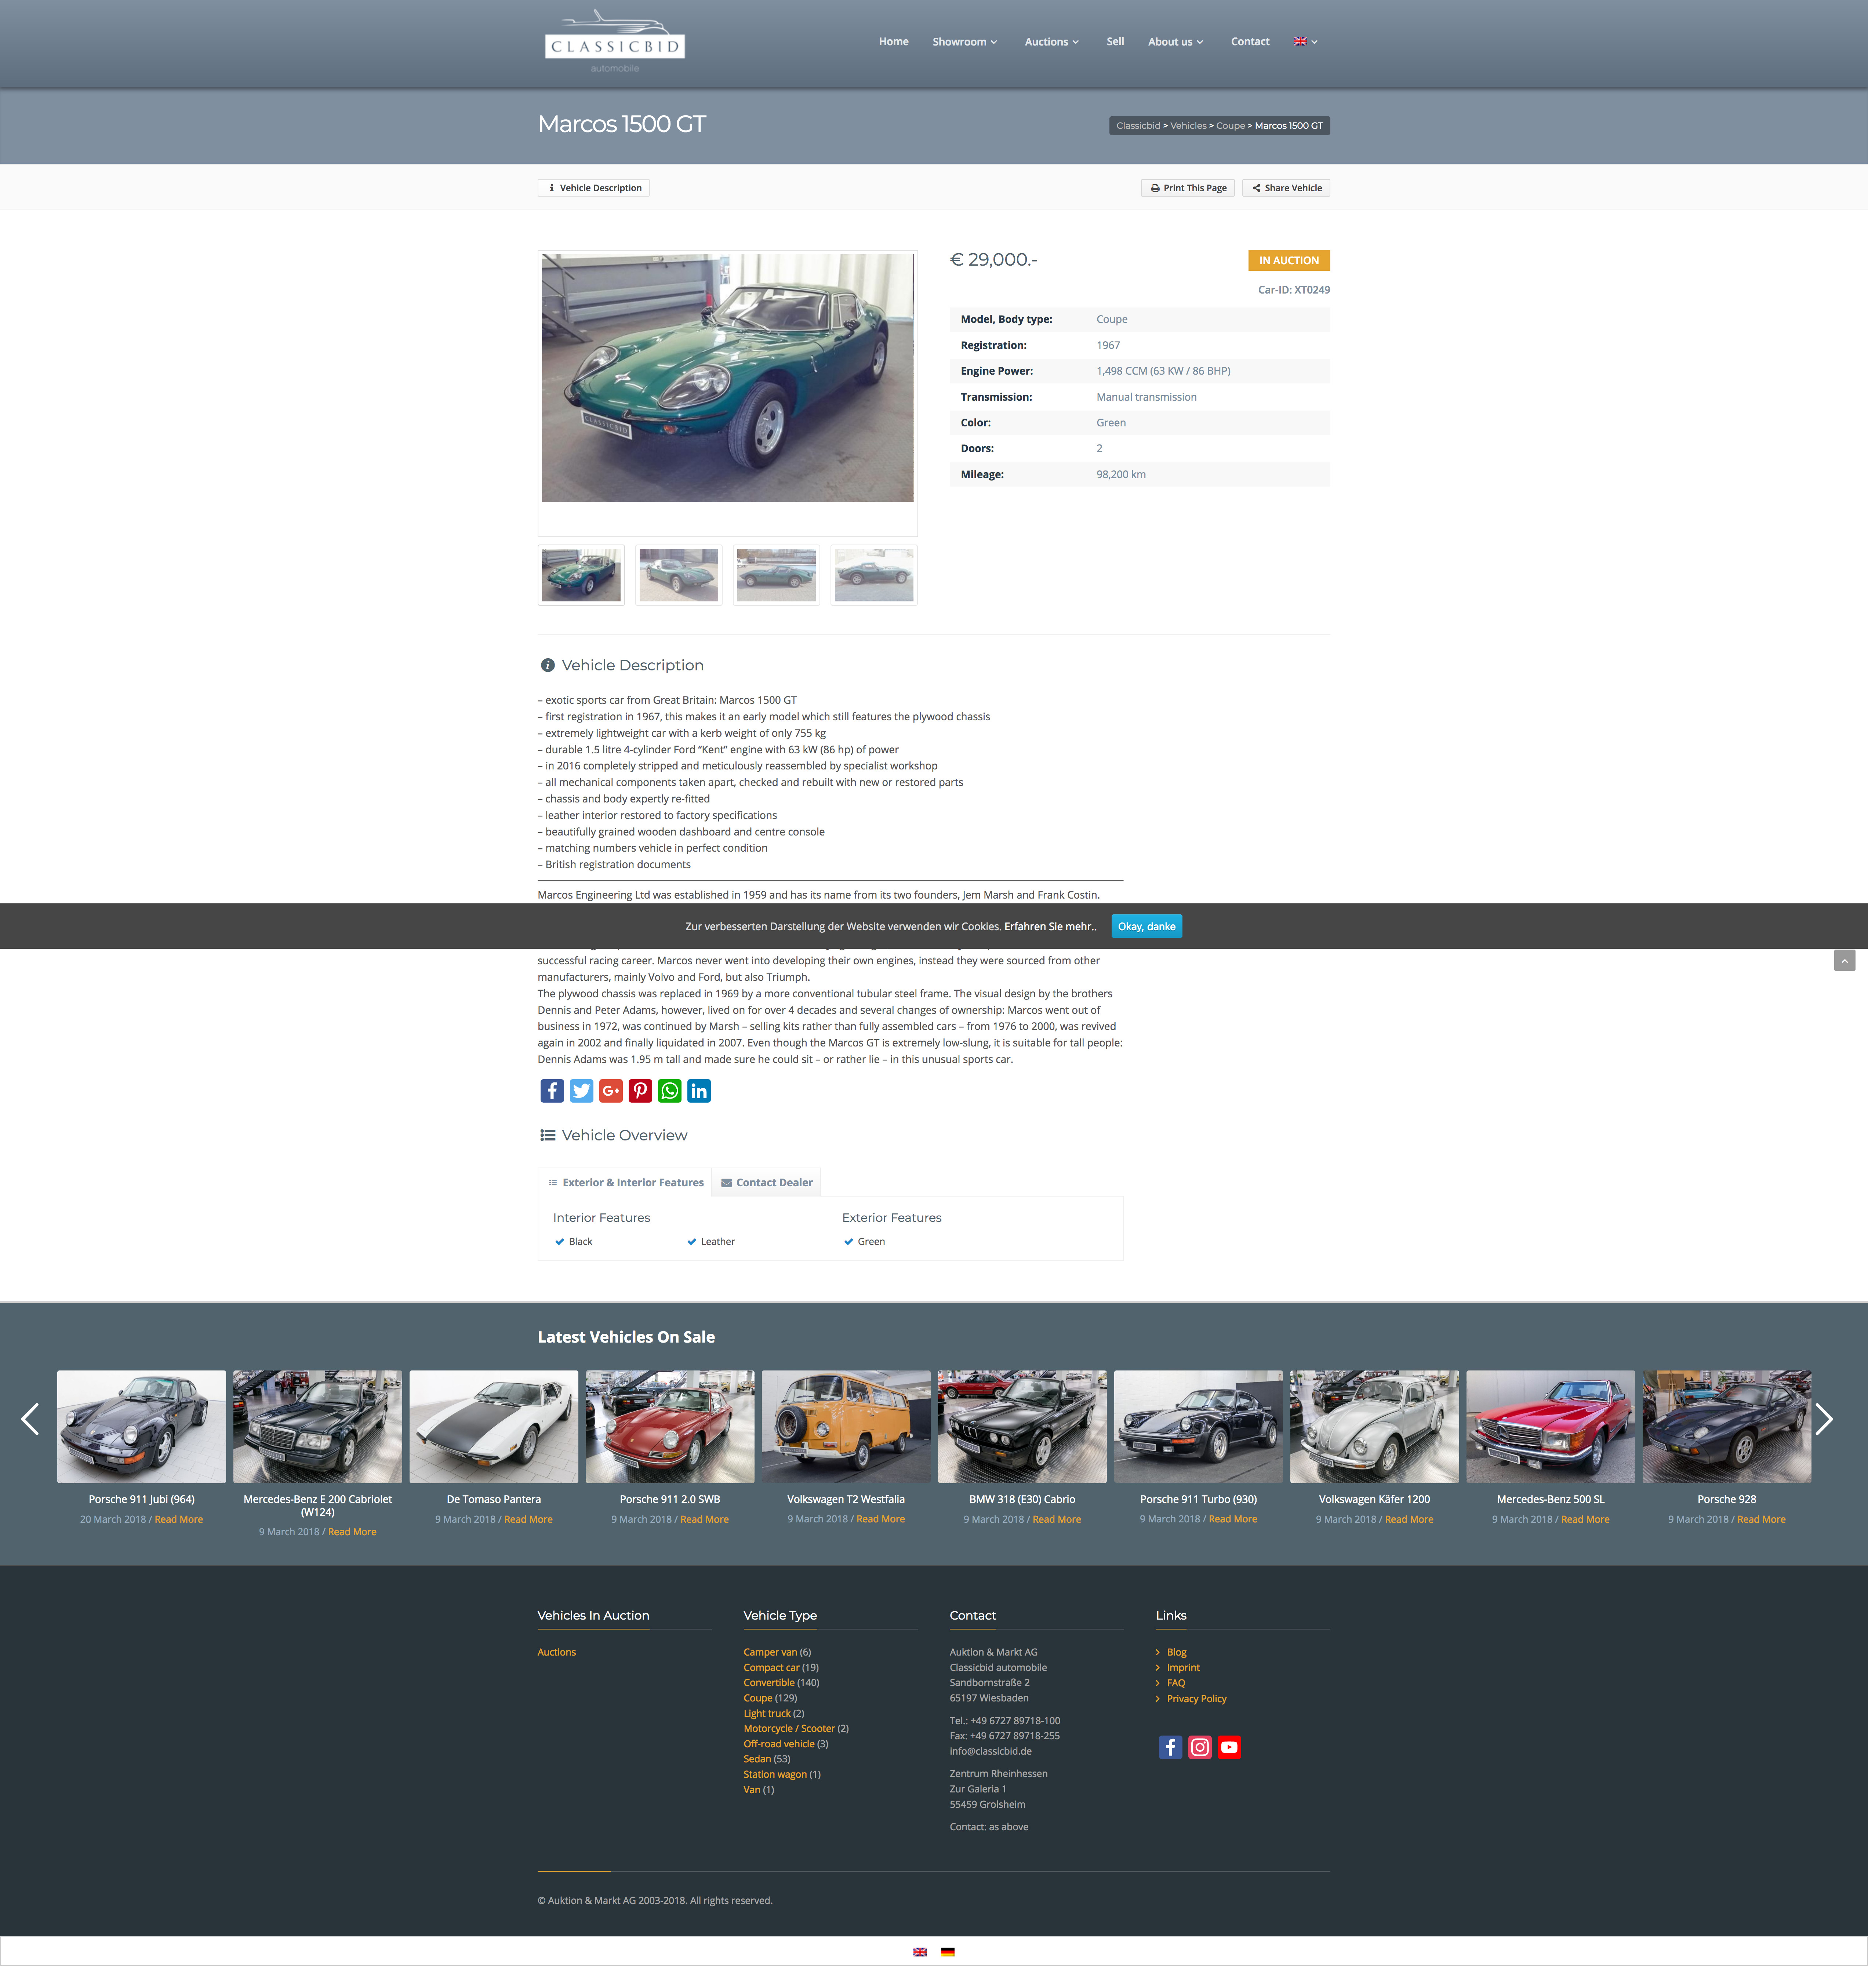Share on Facebook below the description

coord(552,1091)
